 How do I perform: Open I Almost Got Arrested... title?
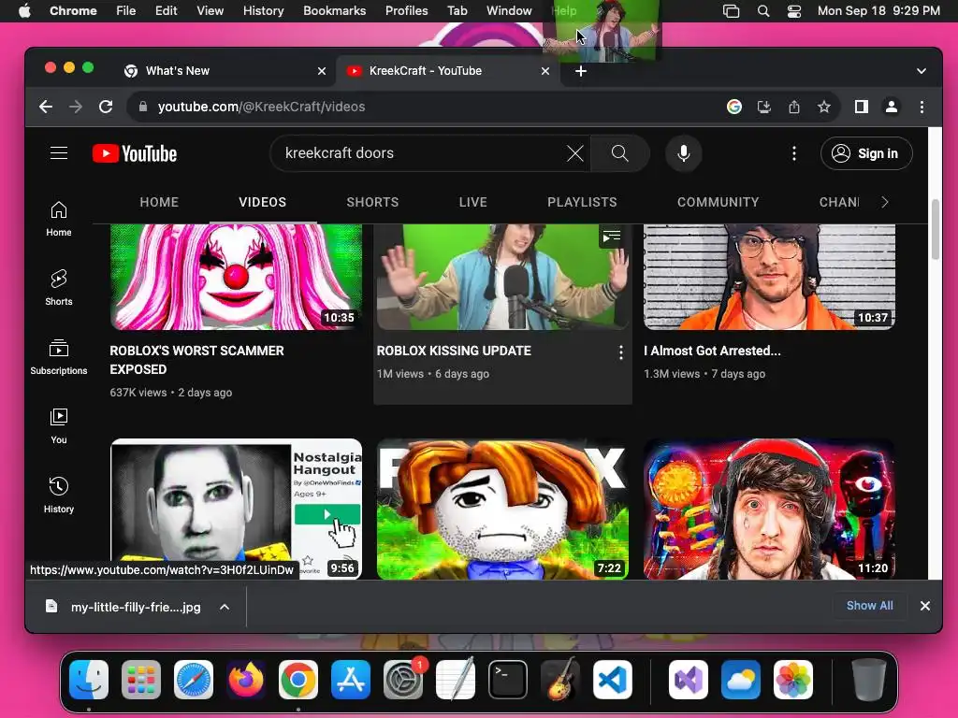coord(712,351)
